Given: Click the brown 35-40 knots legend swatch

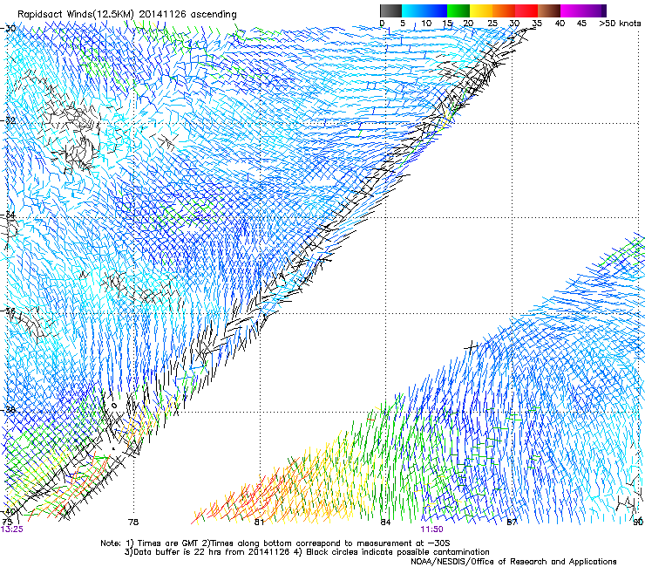Looking at the screenshot, I should click(x=549, y=10).
